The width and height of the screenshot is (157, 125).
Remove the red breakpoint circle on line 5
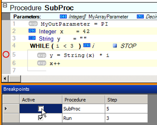6,55
